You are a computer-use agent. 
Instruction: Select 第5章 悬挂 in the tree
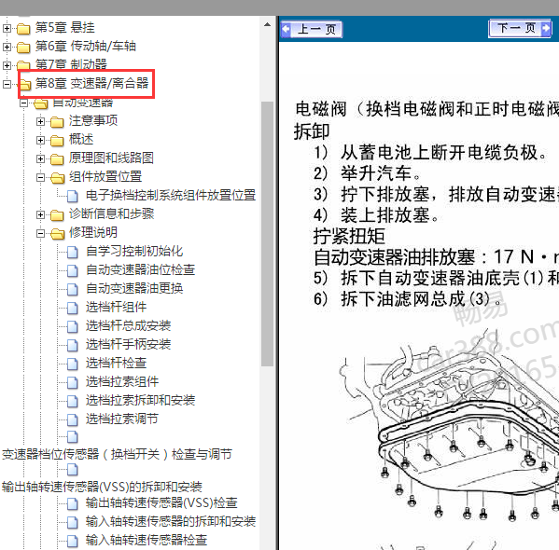tap(65, 27)
